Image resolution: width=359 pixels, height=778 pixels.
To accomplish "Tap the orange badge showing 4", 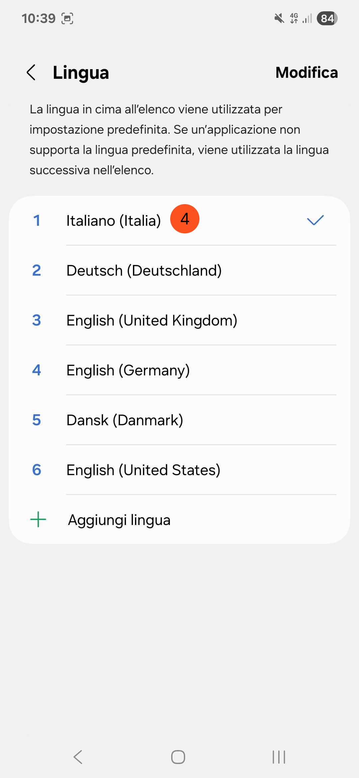I will 185,219.
